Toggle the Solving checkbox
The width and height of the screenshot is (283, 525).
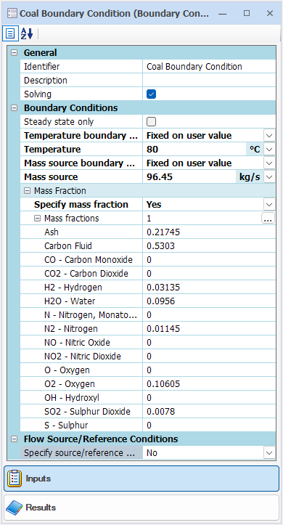click(x=151, y=94)
